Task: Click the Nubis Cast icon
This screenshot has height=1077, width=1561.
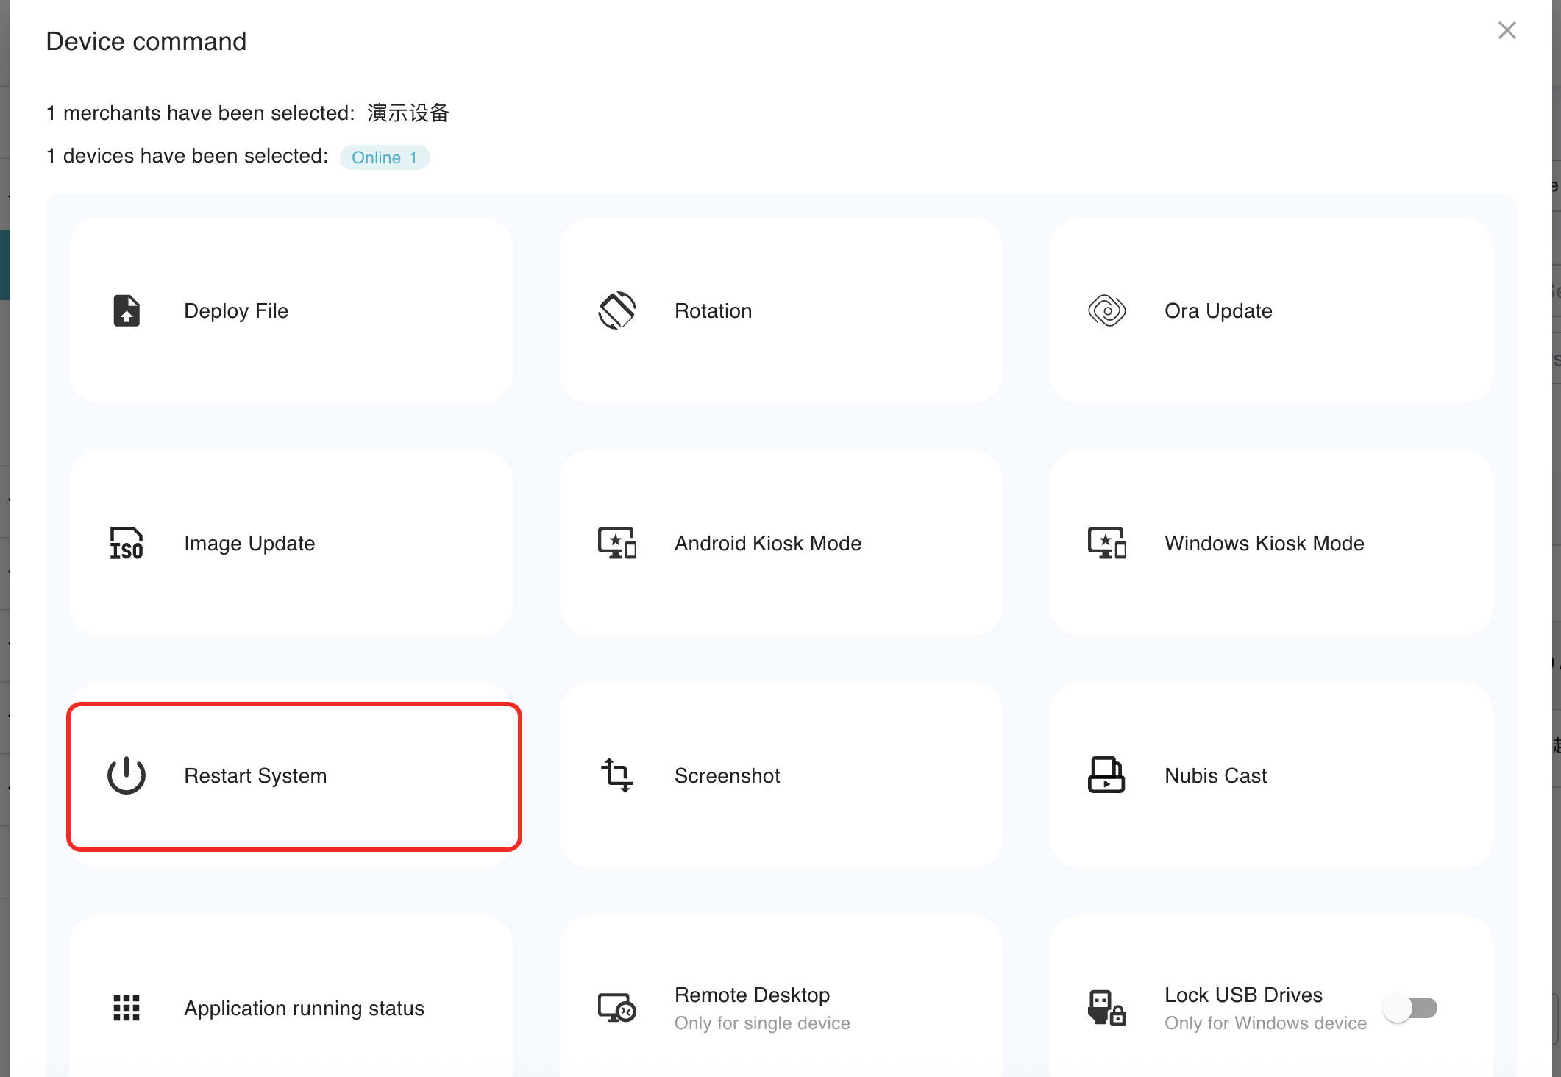Action: click(x=1106, y=775)
